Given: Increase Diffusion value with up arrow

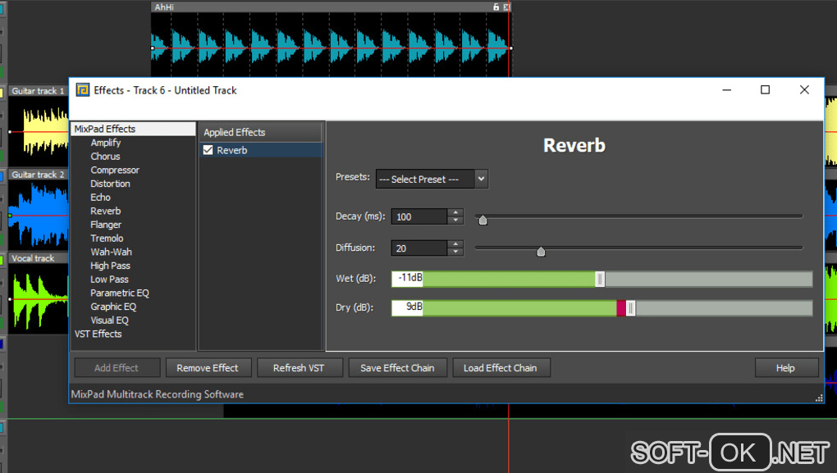Looking at the screenshot, I should click(x=455, y=243).
